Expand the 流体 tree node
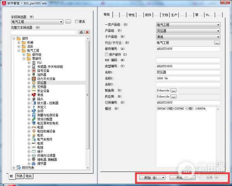Viewport: 232px width, 186px height. (19, 46)
